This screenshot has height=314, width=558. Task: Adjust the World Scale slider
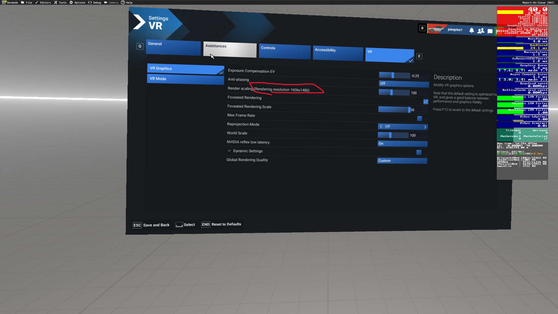[393, 135]
